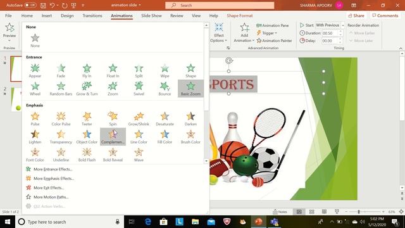Open the Customize Quick Access Toolbar menu
The width and height of the screenshot is (405, 228).
(83, 5)
